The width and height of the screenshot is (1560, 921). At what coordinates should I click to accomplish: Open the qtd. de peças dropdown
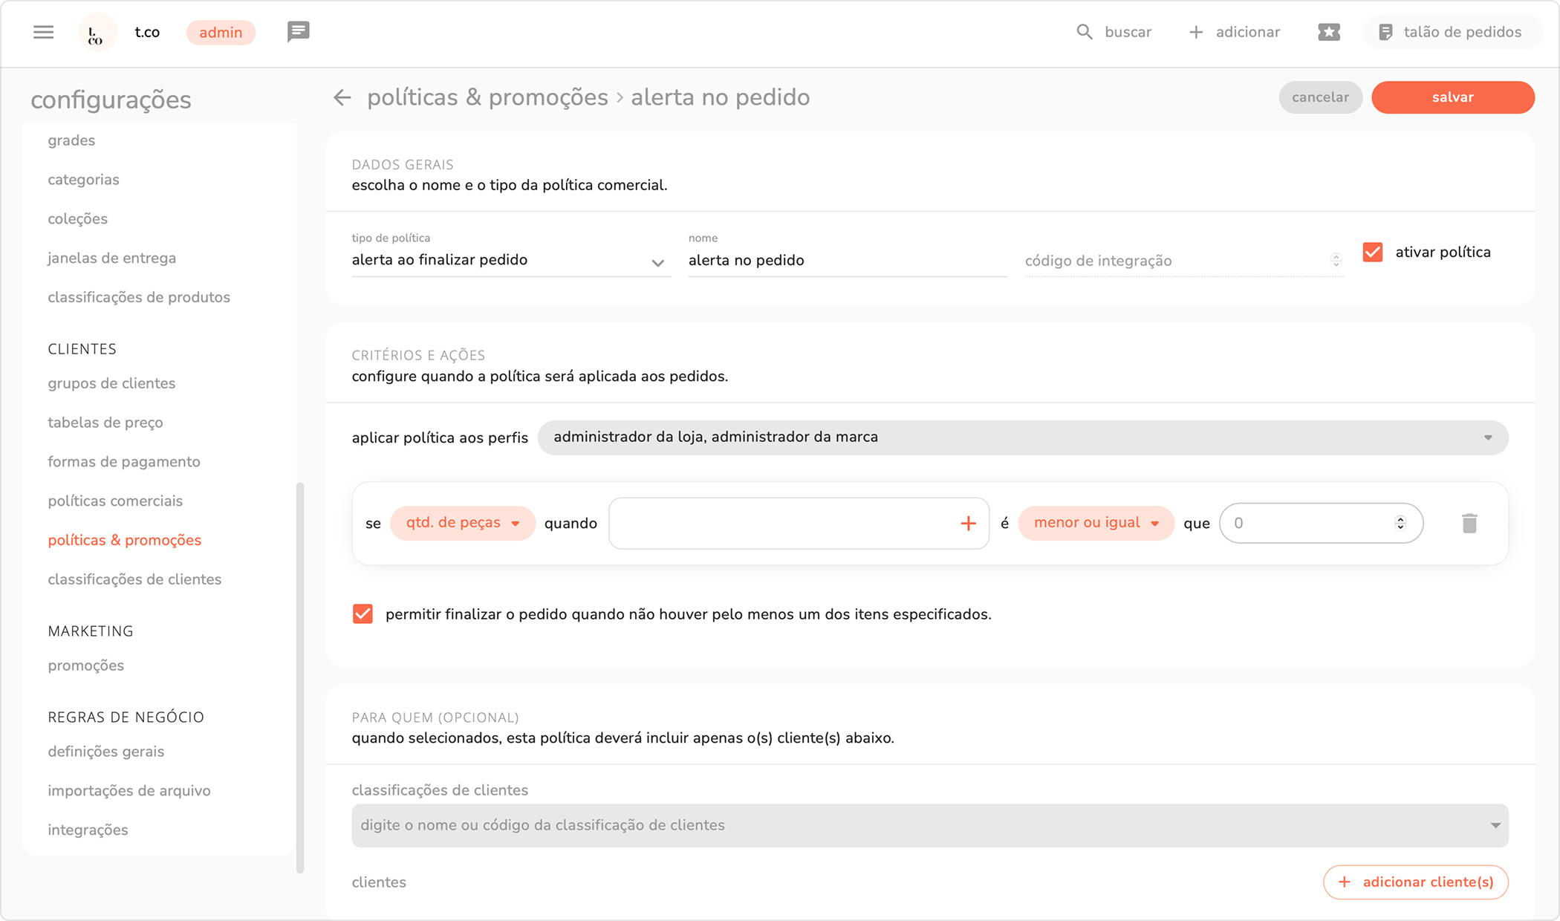pyautogui.click(x=462, y=523)
